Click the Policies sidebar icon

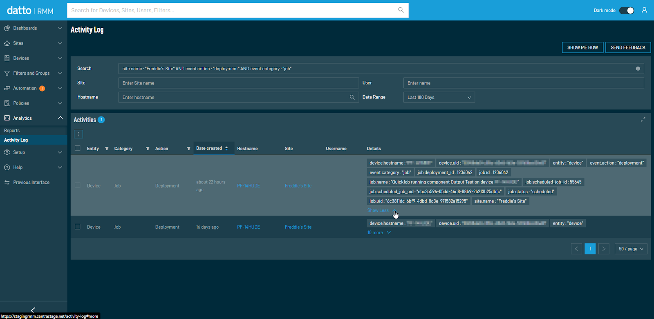[x=7, y=103]
